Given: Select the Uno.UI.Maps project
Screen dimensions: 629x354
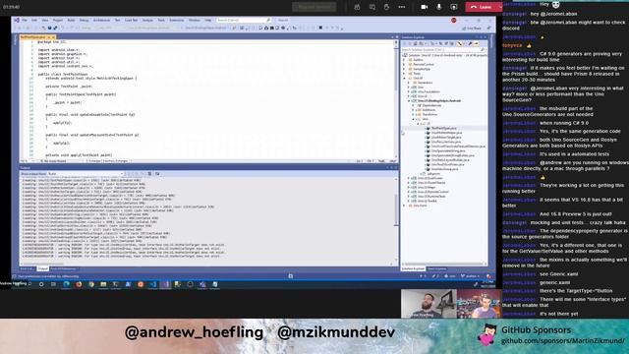Looking at the screenshot, I should pyautogui.click(x=427, y=187).
